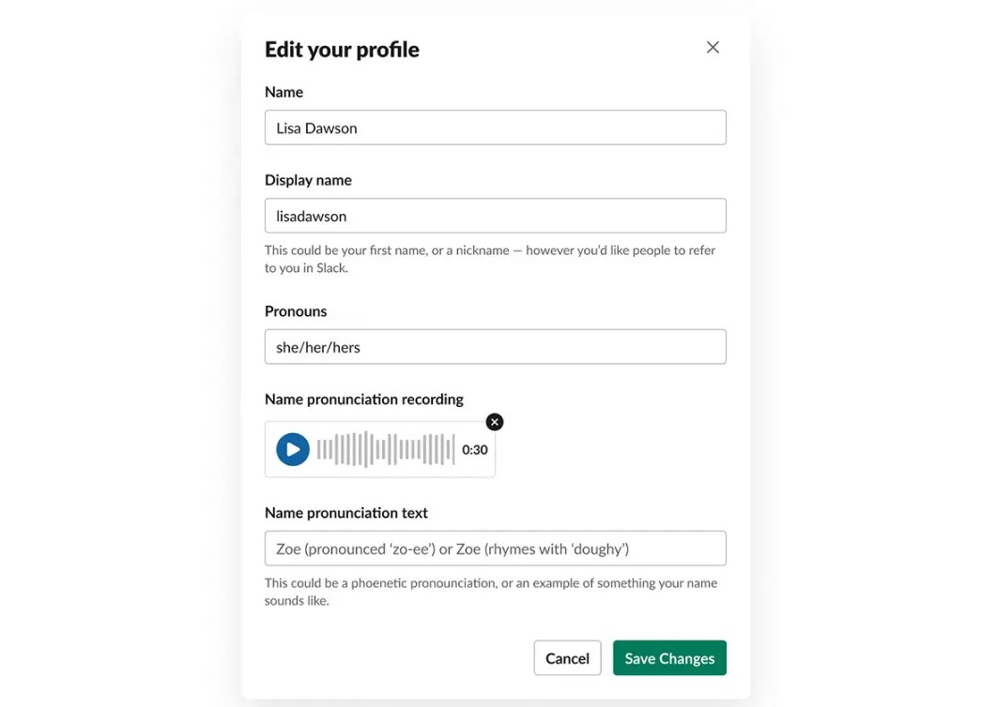Click the 0:30 recording duration
The width and height of the screenshot is (981, 707).
pyautogui.click(x=475, y=450)
